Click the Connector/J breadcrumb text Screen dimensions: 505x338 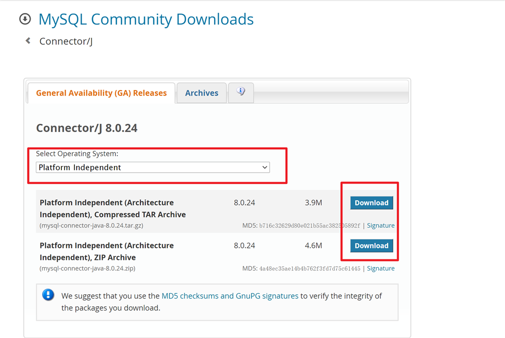coord(66,41)
